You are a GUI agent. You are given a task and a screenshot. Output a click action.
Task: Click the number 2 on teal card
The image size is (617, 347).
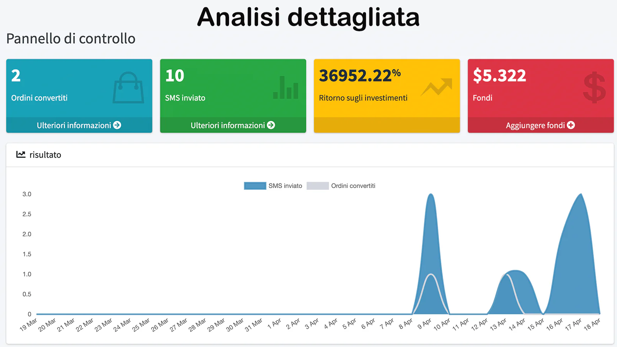point(16,76)
